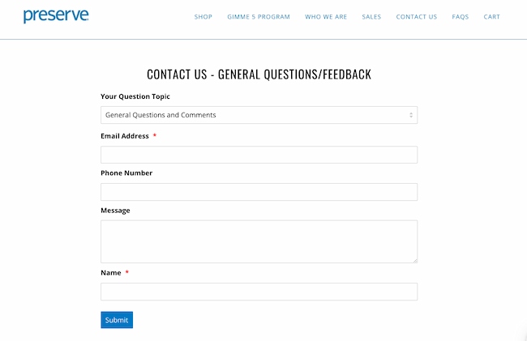Click the Email Address label
The width and height of the screenshot is (527, 341).
(x=125, y=136)
